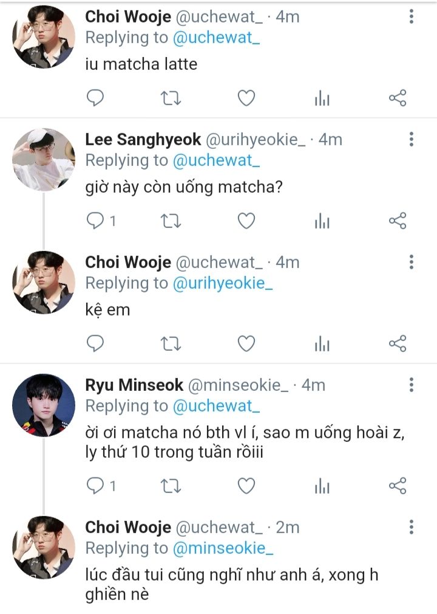Open Ryu Minseok's profile picture

point(44,404)
